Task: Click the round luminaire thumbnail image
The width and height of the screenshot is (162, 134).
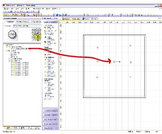Action: [12, 34]
